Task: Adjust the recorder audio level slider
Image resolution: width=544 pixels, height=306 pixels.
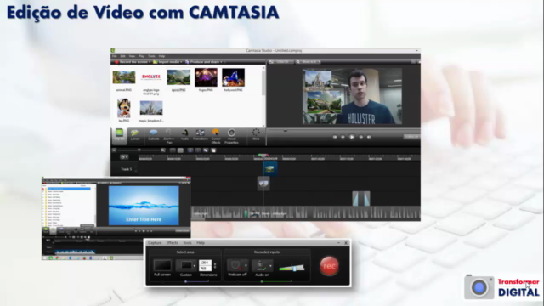Action: [x=294, y=269]
